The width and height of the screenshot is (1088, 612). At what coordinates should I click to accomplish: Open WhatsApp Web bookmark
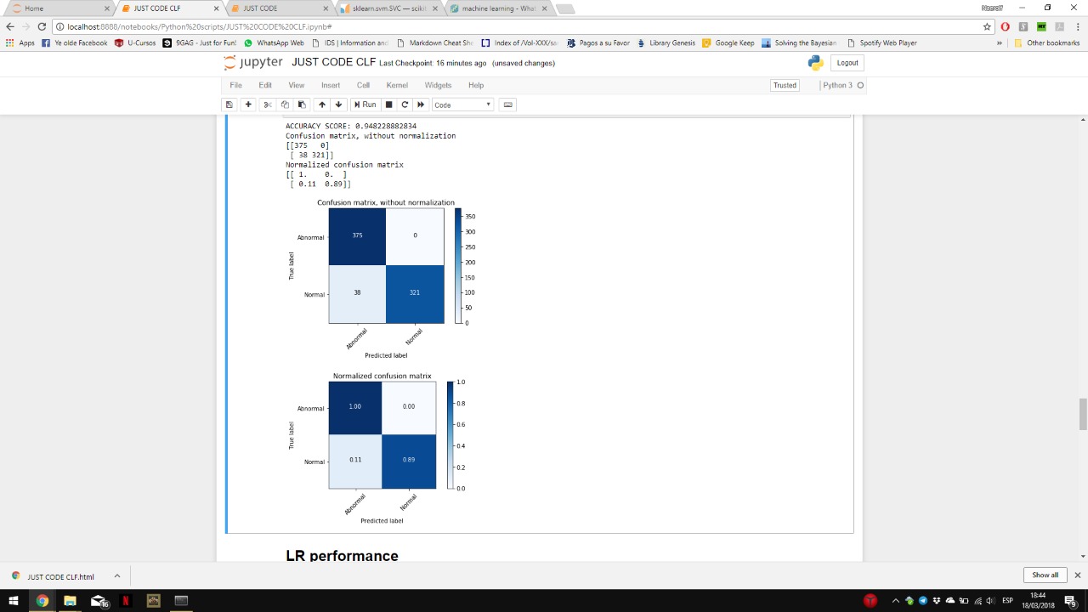(x=274, y=42)
